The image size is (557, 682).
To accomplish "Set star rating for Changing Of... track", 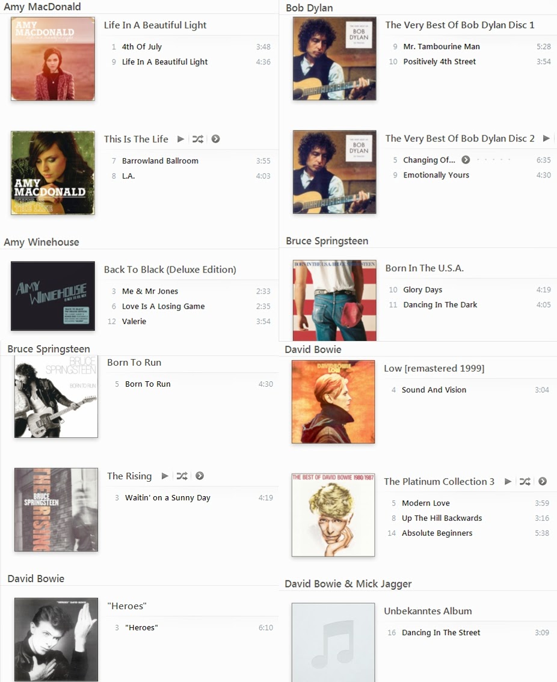I will pyautogui.click(x=493, y=159).
